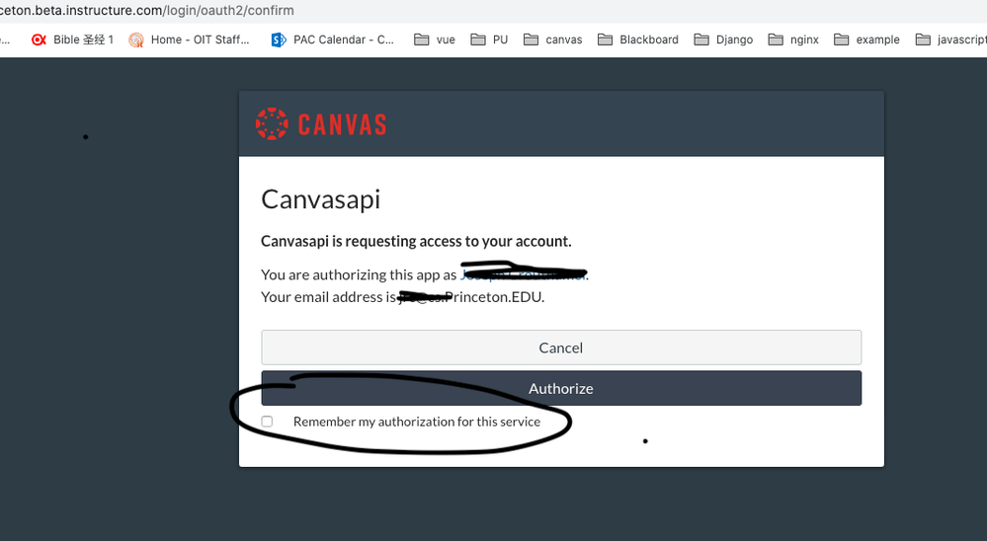987x541 pixels.
Task: Click the Canvasapi heading text
Action: (x=320, y=198)
